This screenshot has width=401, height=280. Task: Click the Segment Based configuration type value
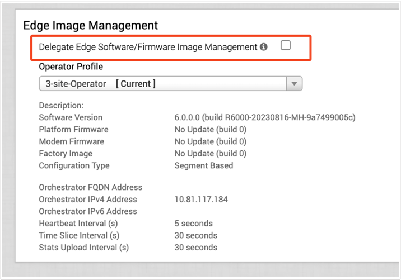[204, 165]
